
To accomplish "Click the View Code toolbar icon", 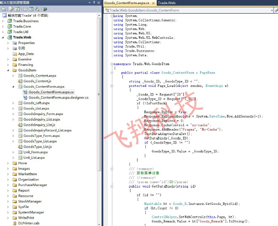I will (25, 9).
